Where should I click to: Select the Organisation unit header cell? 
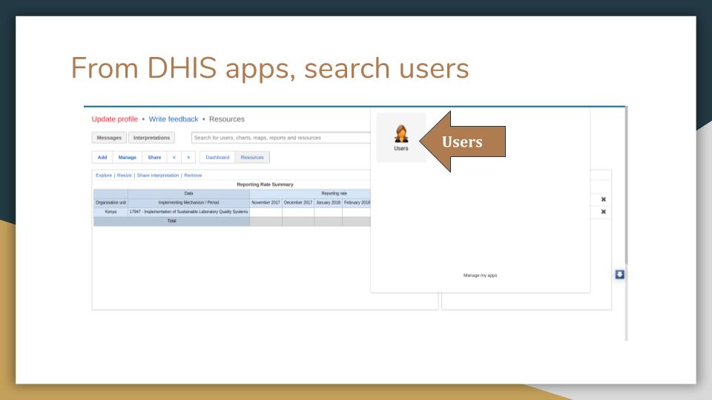111,202
